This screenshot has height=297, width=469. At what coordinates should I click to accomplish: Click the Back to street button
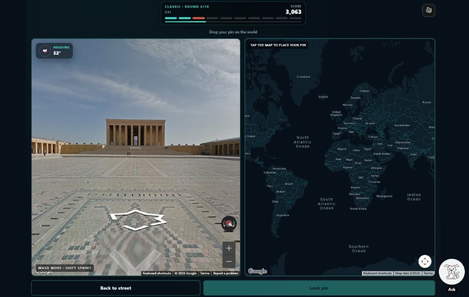coord(116,288)
